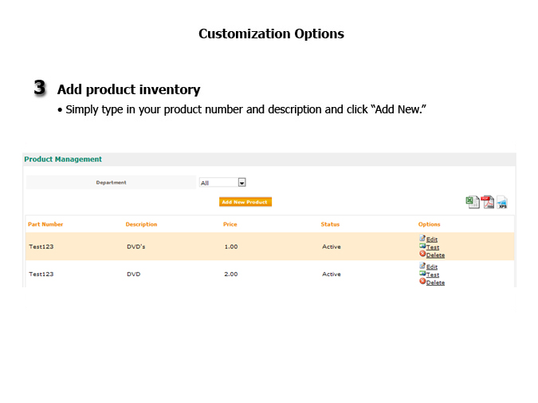
Task: Click red Delete icon for DVD's row
Action: [x=422, y=255]
